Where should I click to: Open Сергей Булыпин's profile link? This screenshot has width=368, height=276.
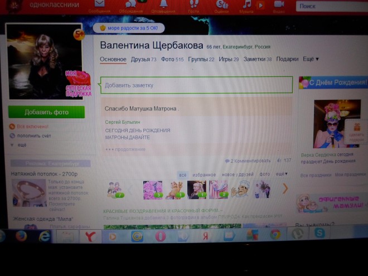123,122
